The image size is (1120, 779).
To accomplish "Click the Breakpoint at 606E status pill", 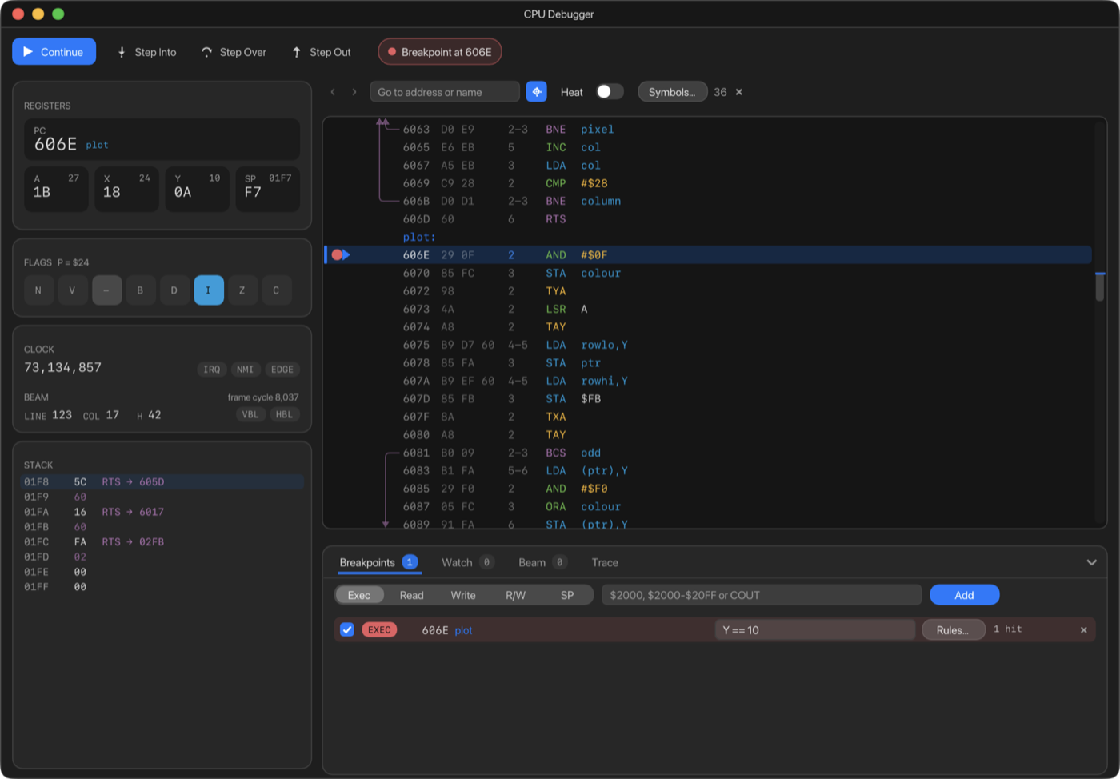I will (440, 52).
